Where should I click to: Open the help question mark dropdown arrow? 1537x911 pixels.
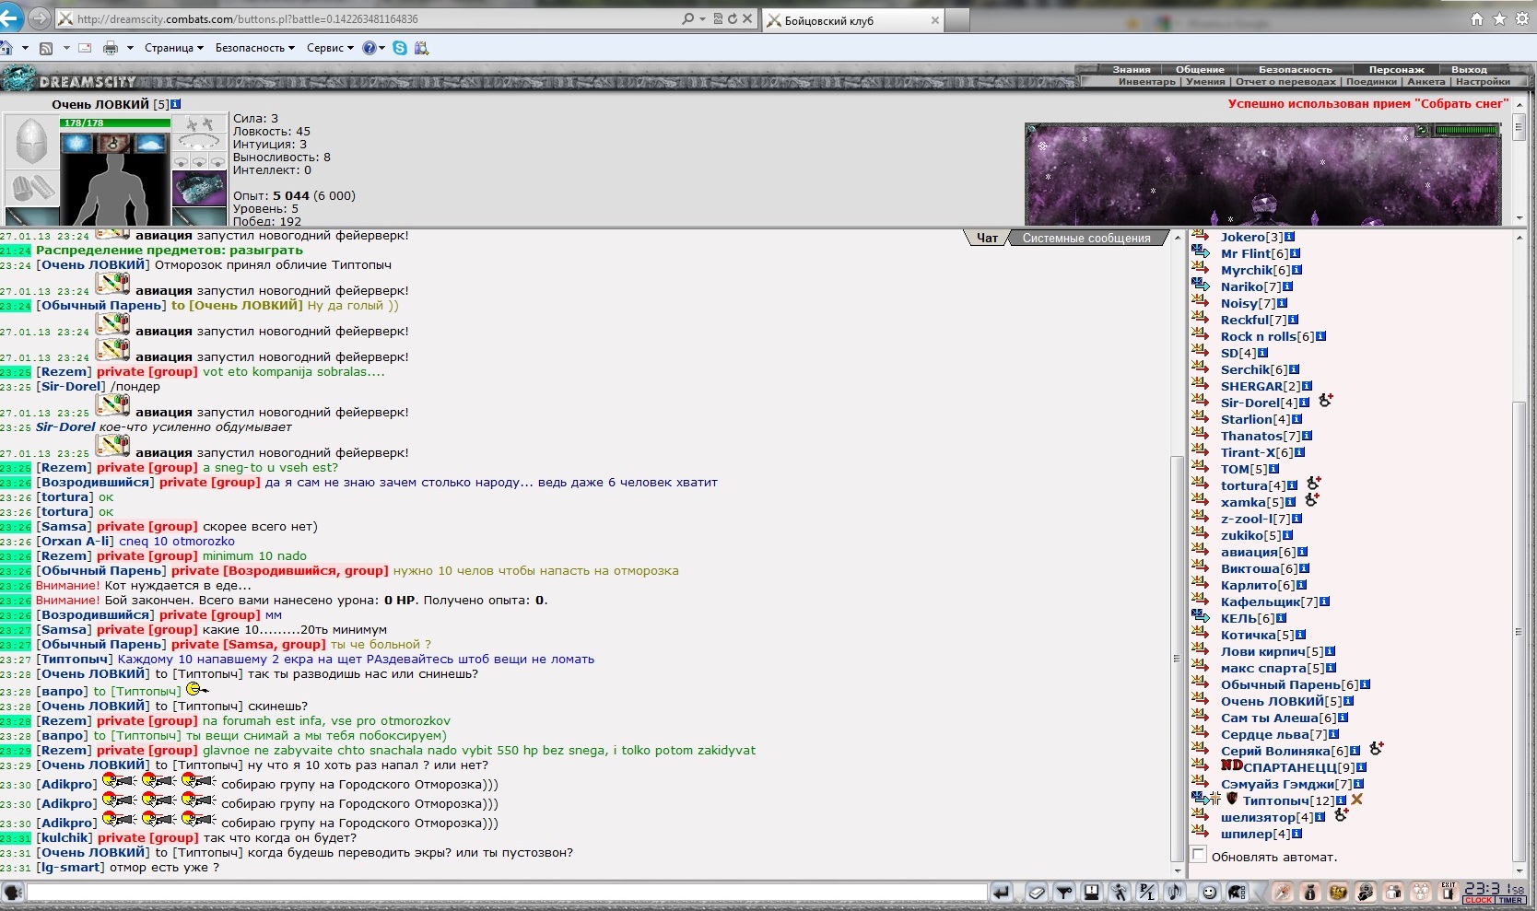tap(381, 48)
